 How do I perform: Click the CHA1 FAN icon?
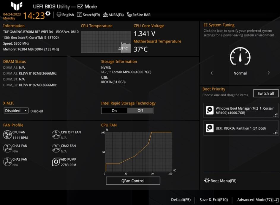tap(7, 148)
